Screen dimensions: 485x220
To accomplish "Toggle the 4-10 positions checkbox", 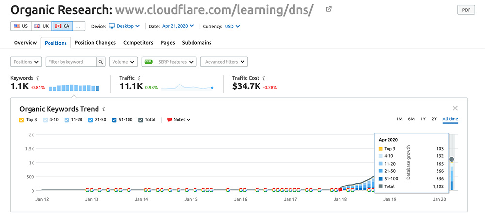I will pyautogui.click(x=45, y=120).
